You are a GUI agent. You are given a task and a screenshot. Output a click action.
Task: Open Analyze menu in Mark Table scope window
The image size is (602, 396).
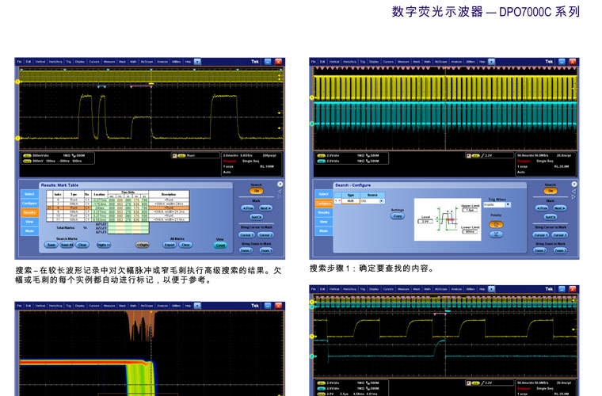tap(162, 62)
